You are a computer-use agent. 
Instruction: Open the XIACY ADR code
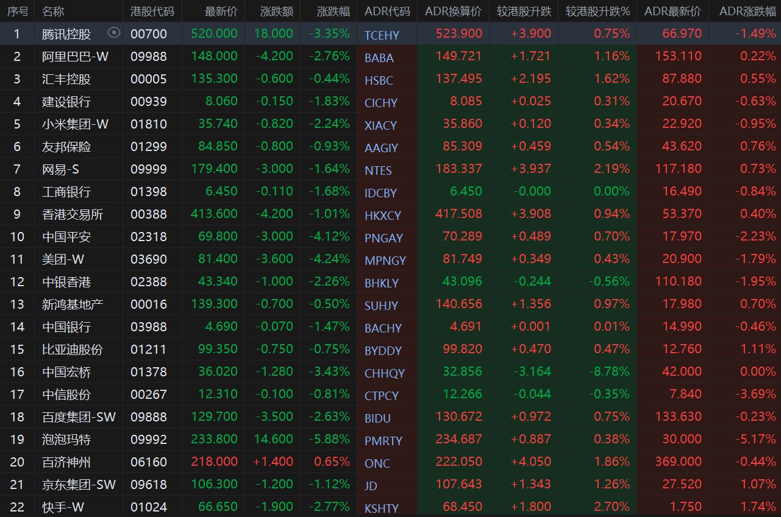click(x=380, y=125)
